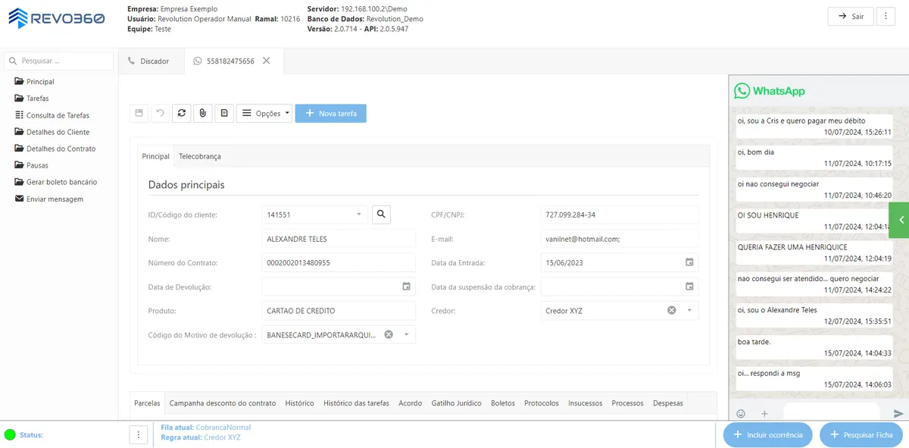The image size is (909, 448).
Task: Expand the Código do Motivo de devolução dropdown
Action: [x=406, y=334]
